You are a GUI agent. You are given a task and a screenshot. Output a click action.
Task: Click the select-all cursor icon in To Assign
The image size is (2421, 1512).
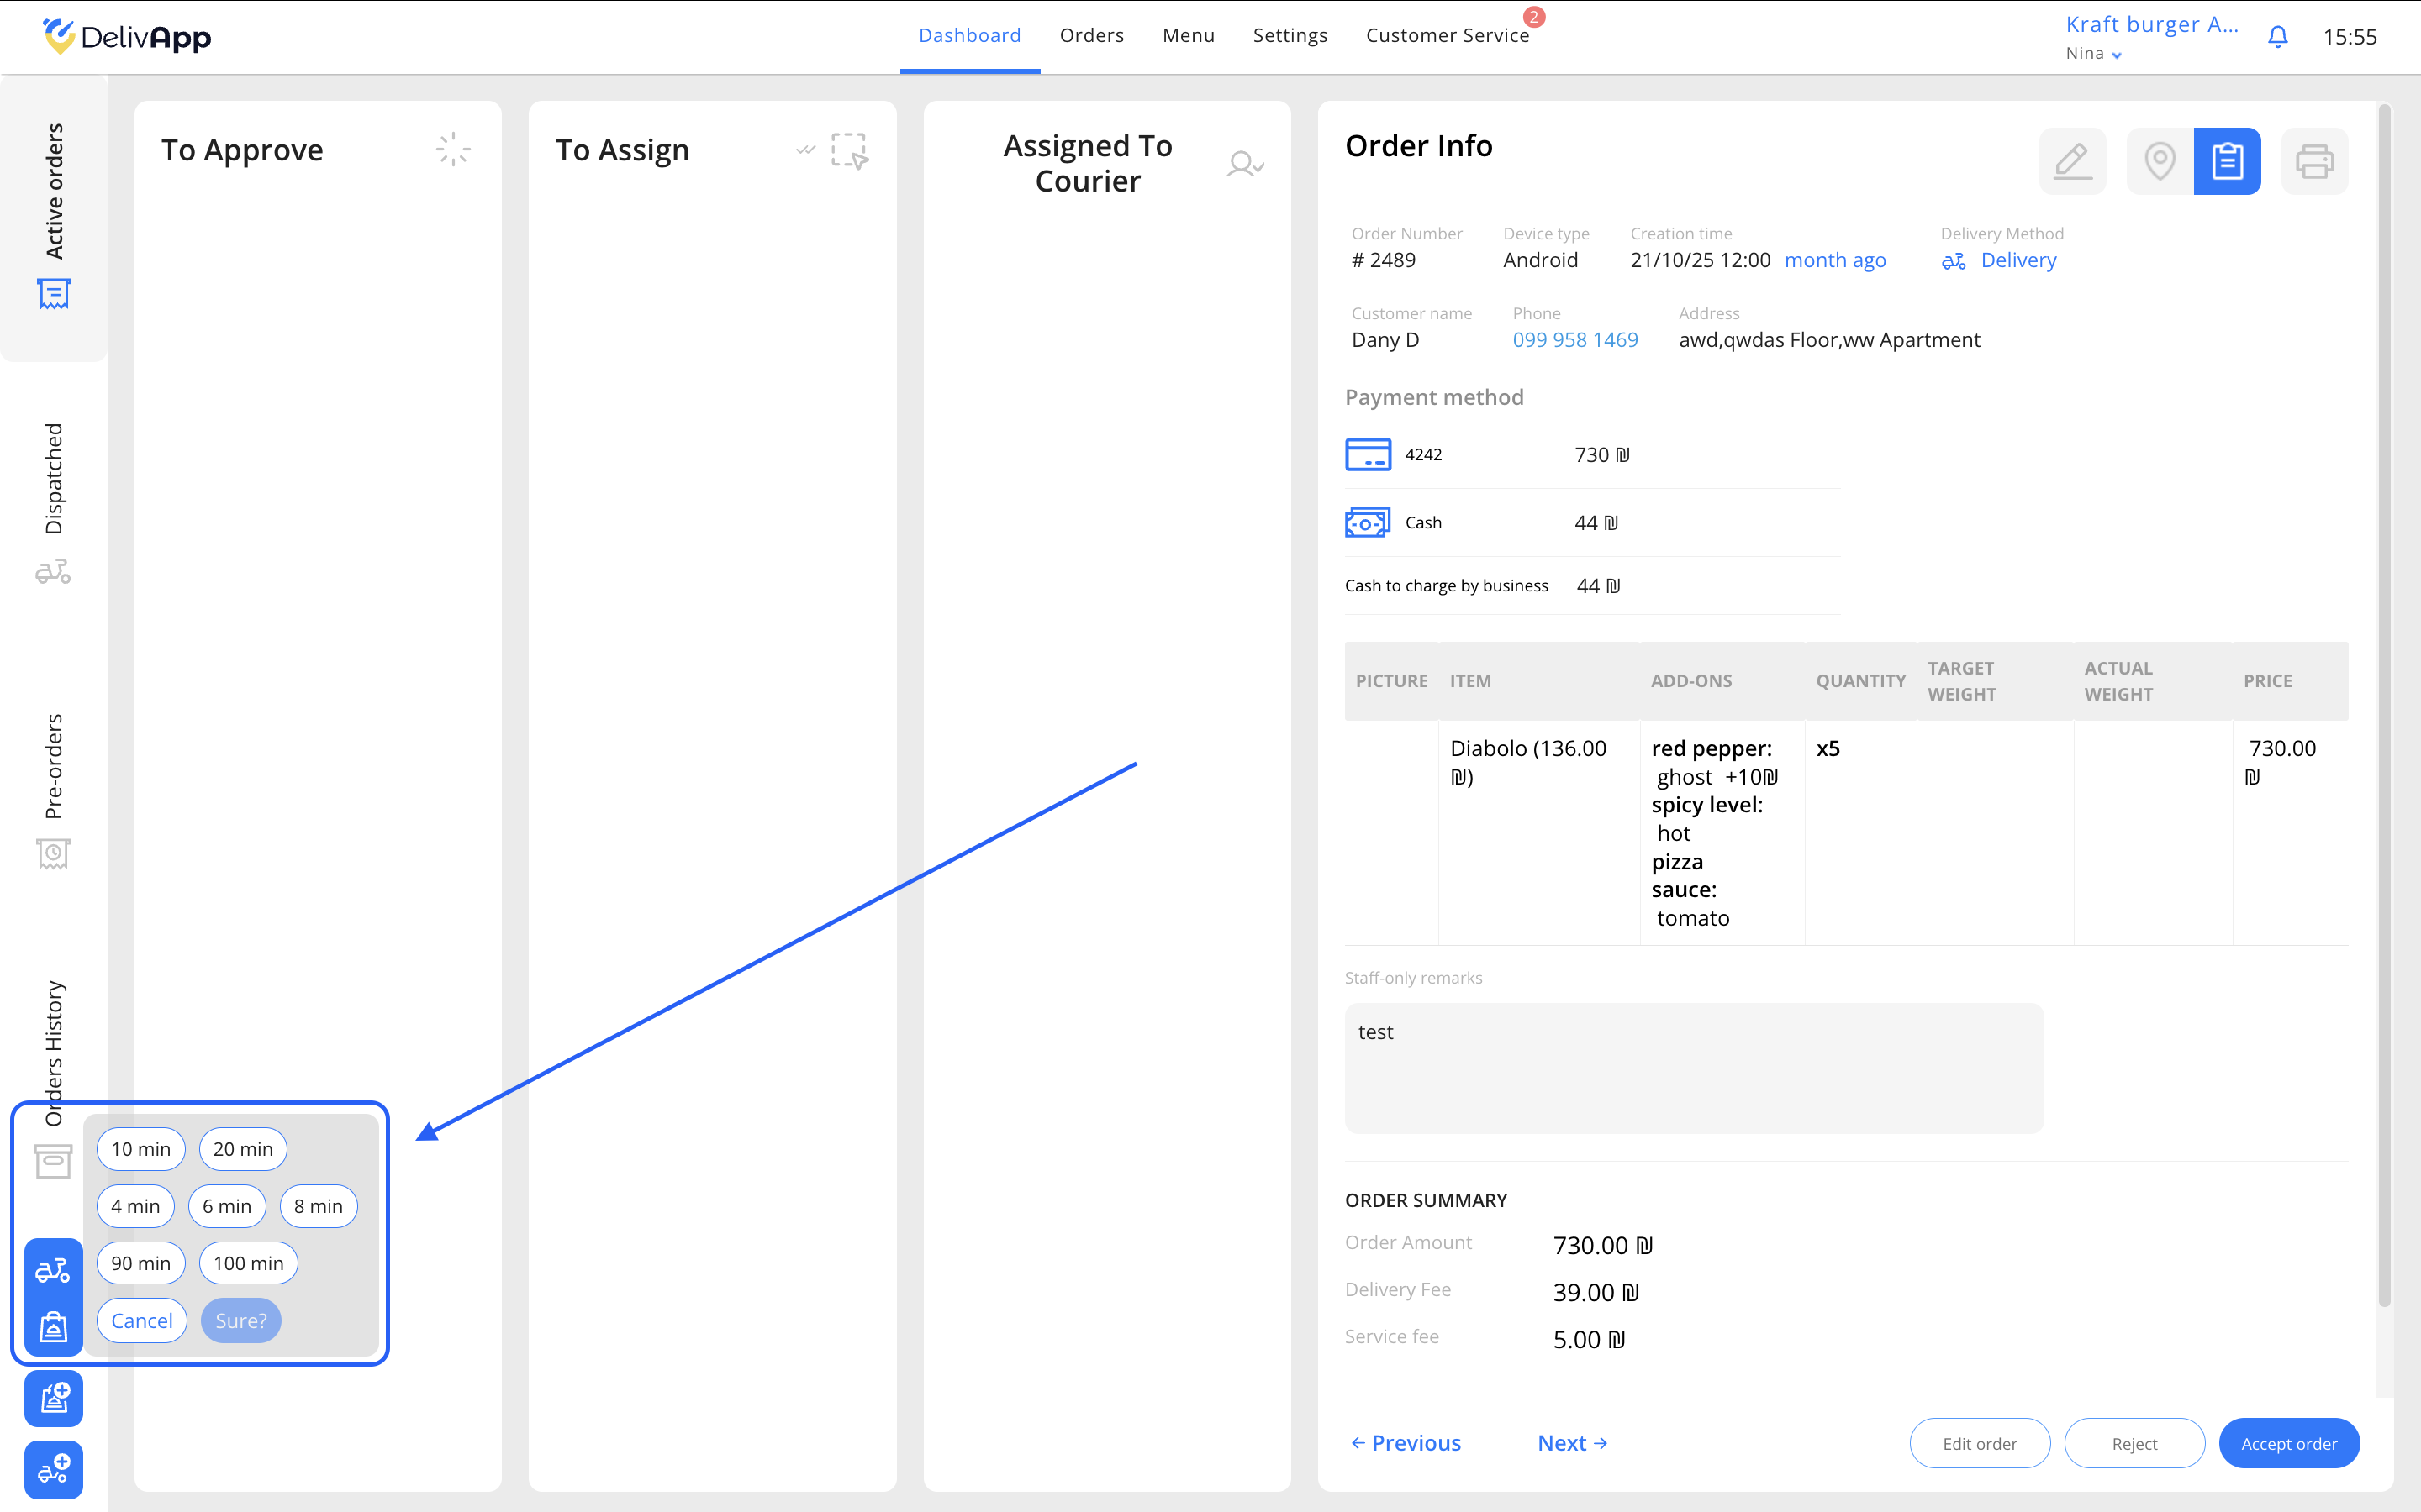click(849, 151)
